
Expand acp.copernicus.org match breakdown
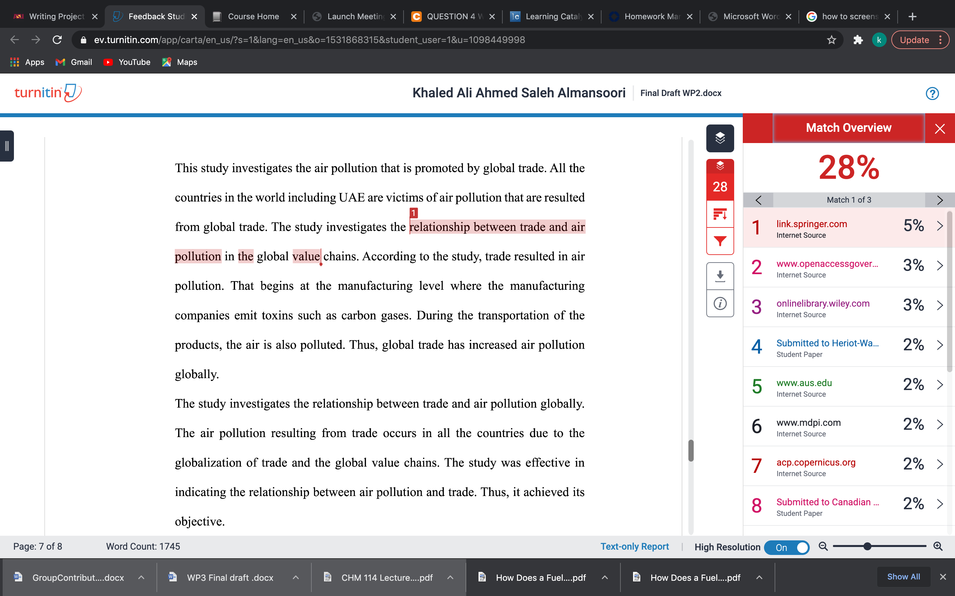click(x=940, y=464)
